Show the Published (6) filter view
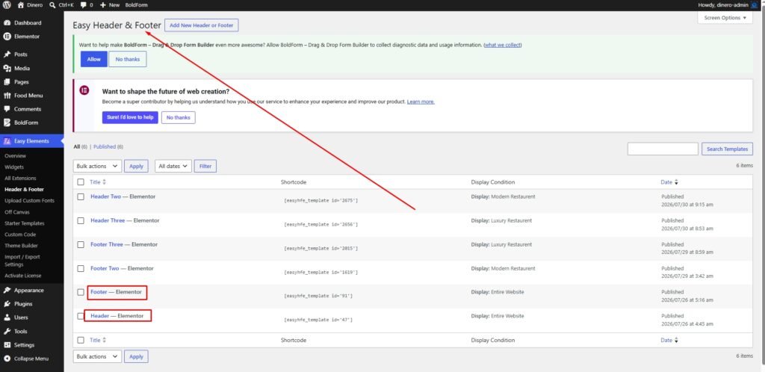The image size is (765, 372). (108, 146)
